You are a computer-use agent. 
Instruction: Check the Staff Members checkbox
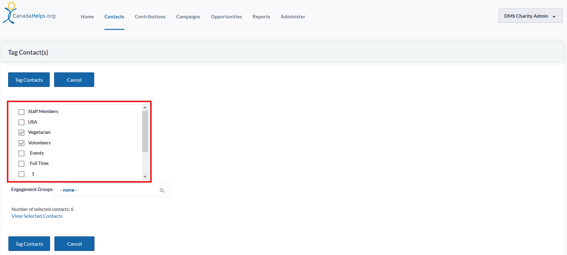pos(21,112)
